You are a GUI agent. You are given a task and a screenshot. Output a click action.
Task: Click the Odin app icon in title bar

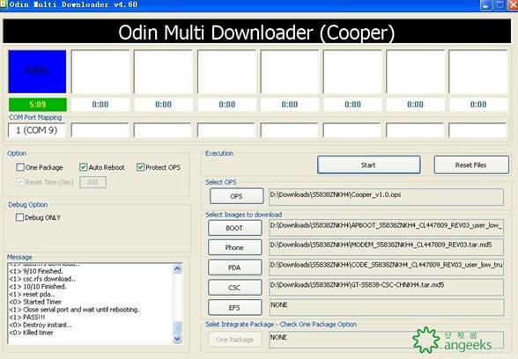click(x=3, y=4)
